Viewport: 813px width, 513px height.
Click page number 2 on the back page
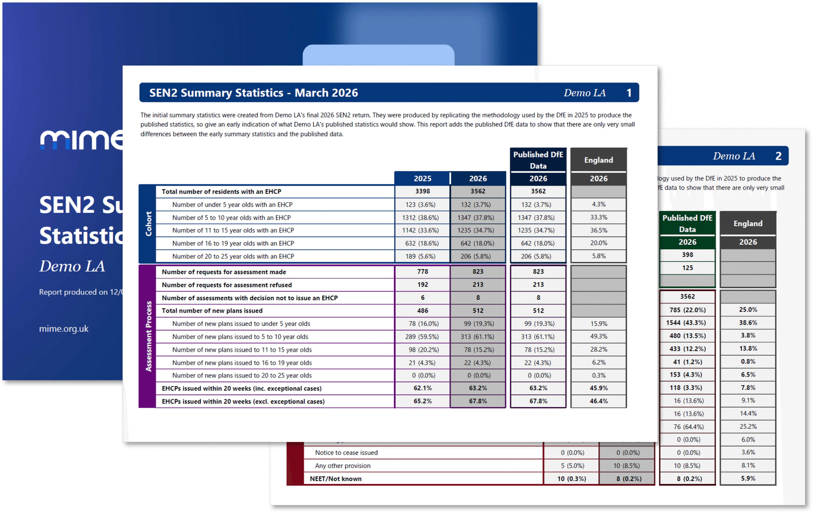778,156
